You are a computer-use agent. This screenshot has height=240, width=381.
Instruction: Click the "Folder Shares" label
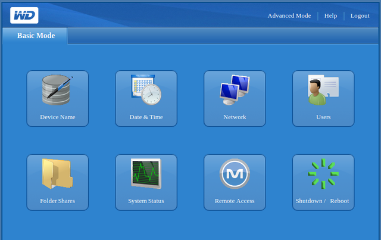(x=57, y=201)
